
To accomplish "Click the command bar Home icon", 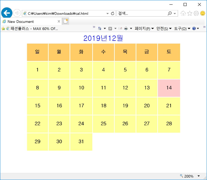I will tap(100, 28).
